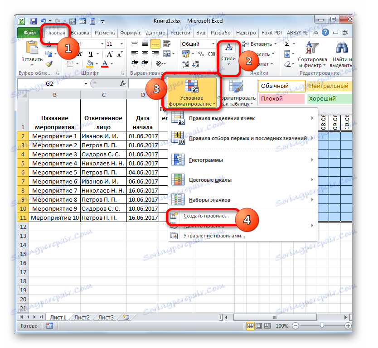This screenshot has height=348, width=378.
Task: Click the Save icon in quick access toolbar
Action: [33, 21]
